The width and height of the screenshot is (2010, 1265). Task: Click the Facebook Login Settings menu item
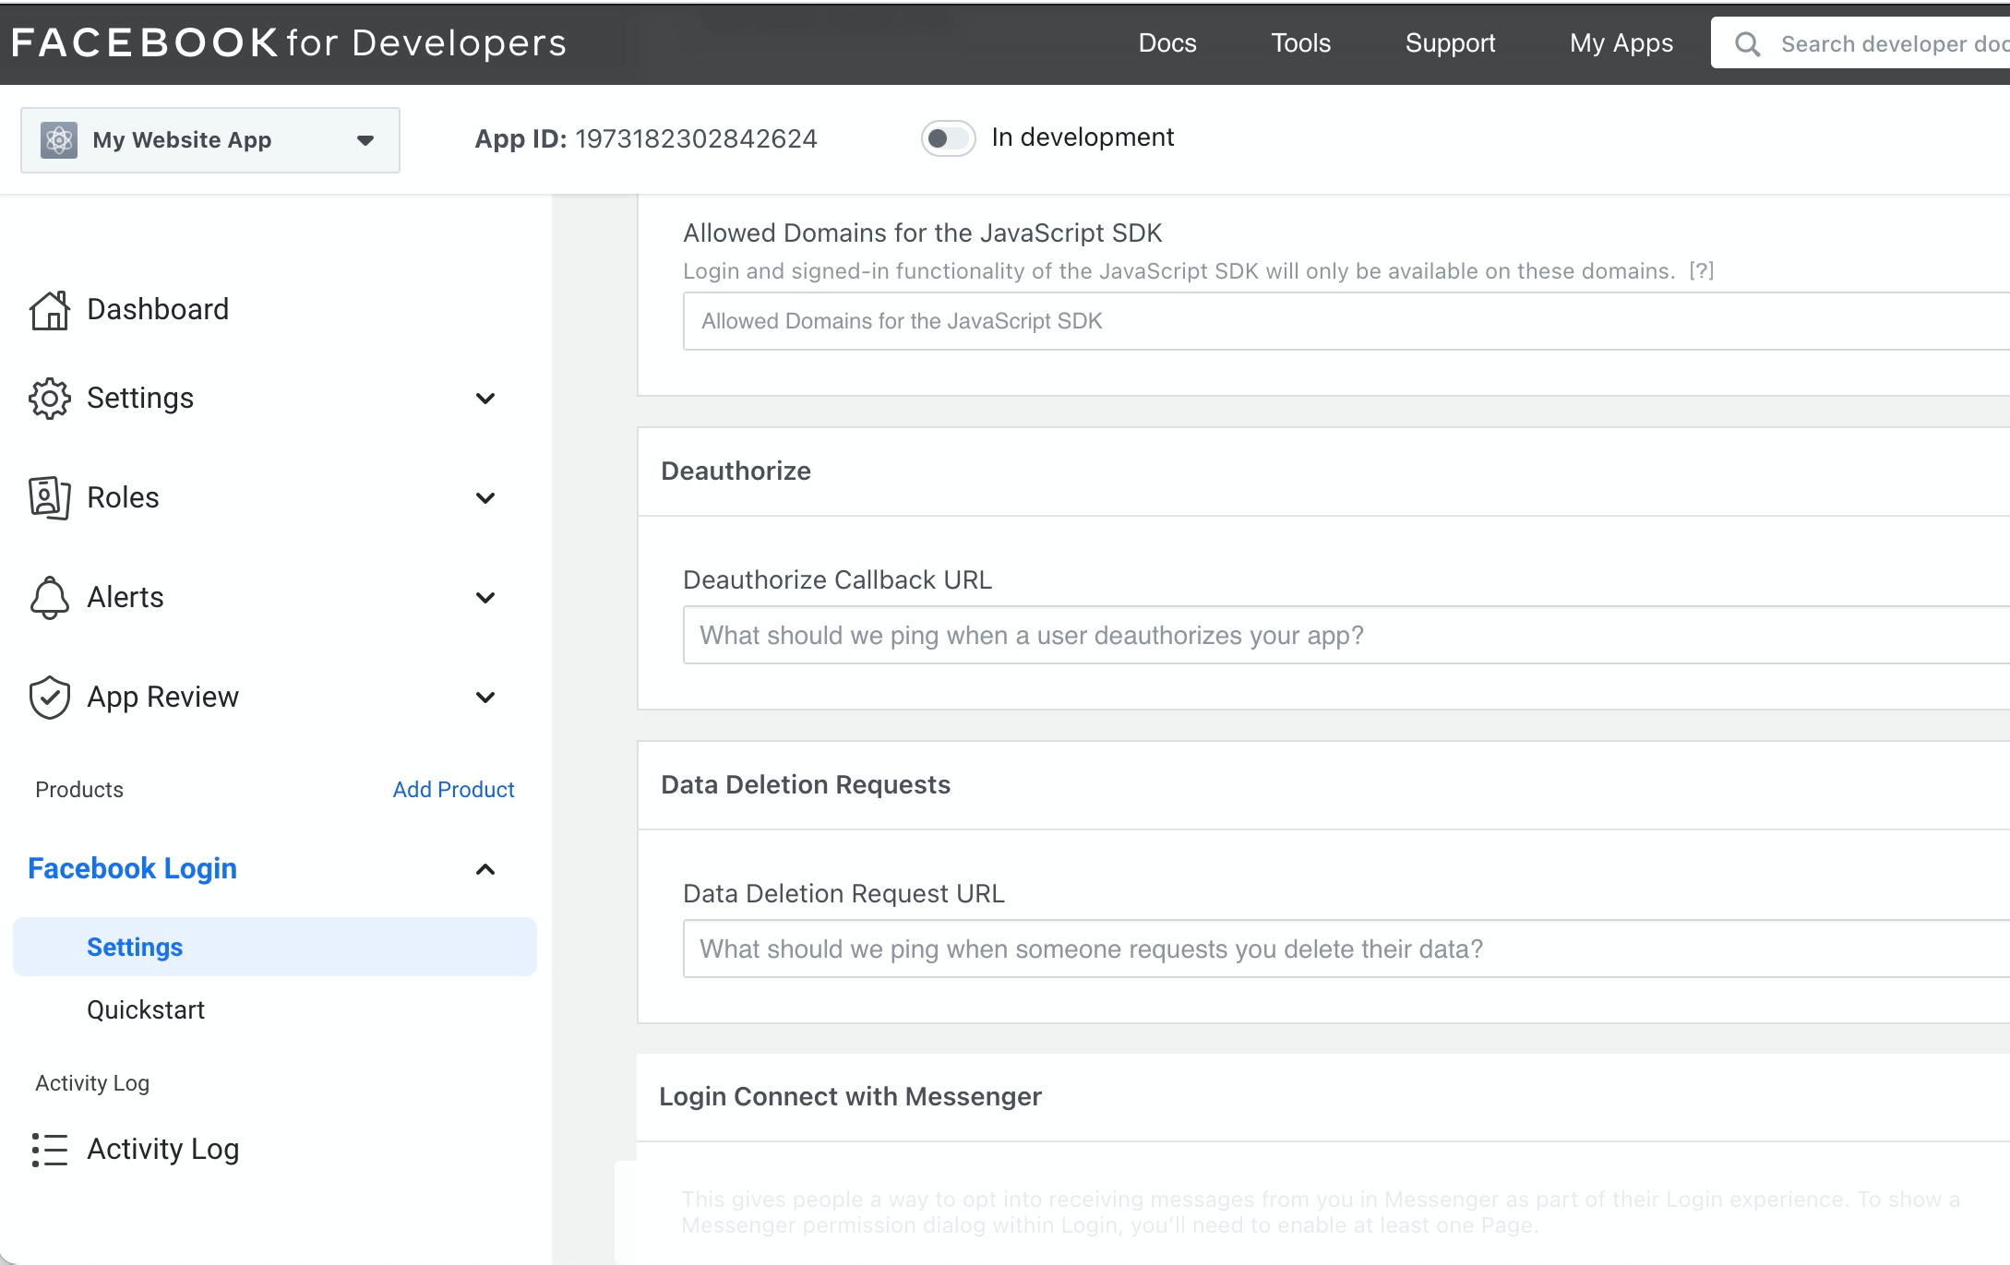coord(134,946)
